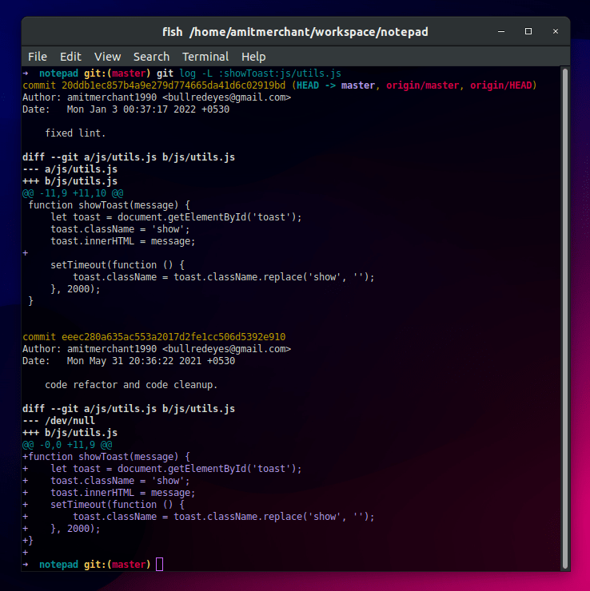Open the File menu
This screenshot has height=591, width=590.
[x=38, y=57]
